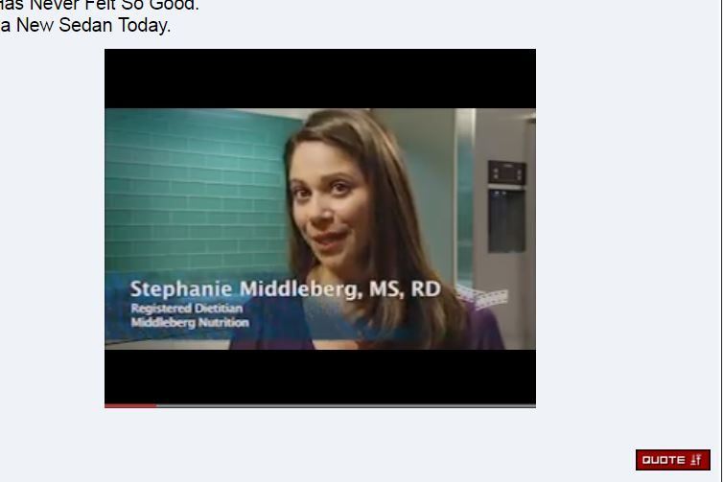Click the 'a New Sedan Today.' text line
723x482 pixels.
[85, 25]
